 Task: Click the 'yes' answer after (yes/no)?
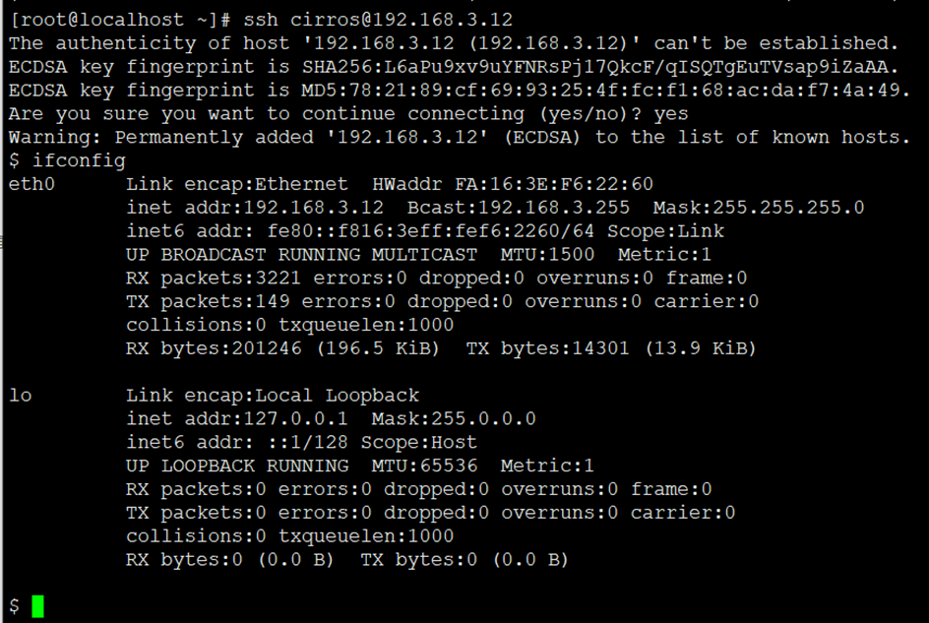pos(671,113)
